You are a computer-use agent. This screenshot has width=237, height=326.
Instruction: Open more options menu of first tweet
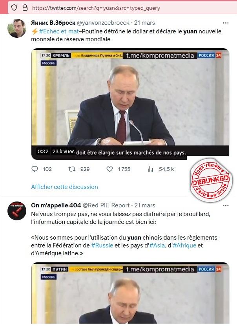pos(226,23)
